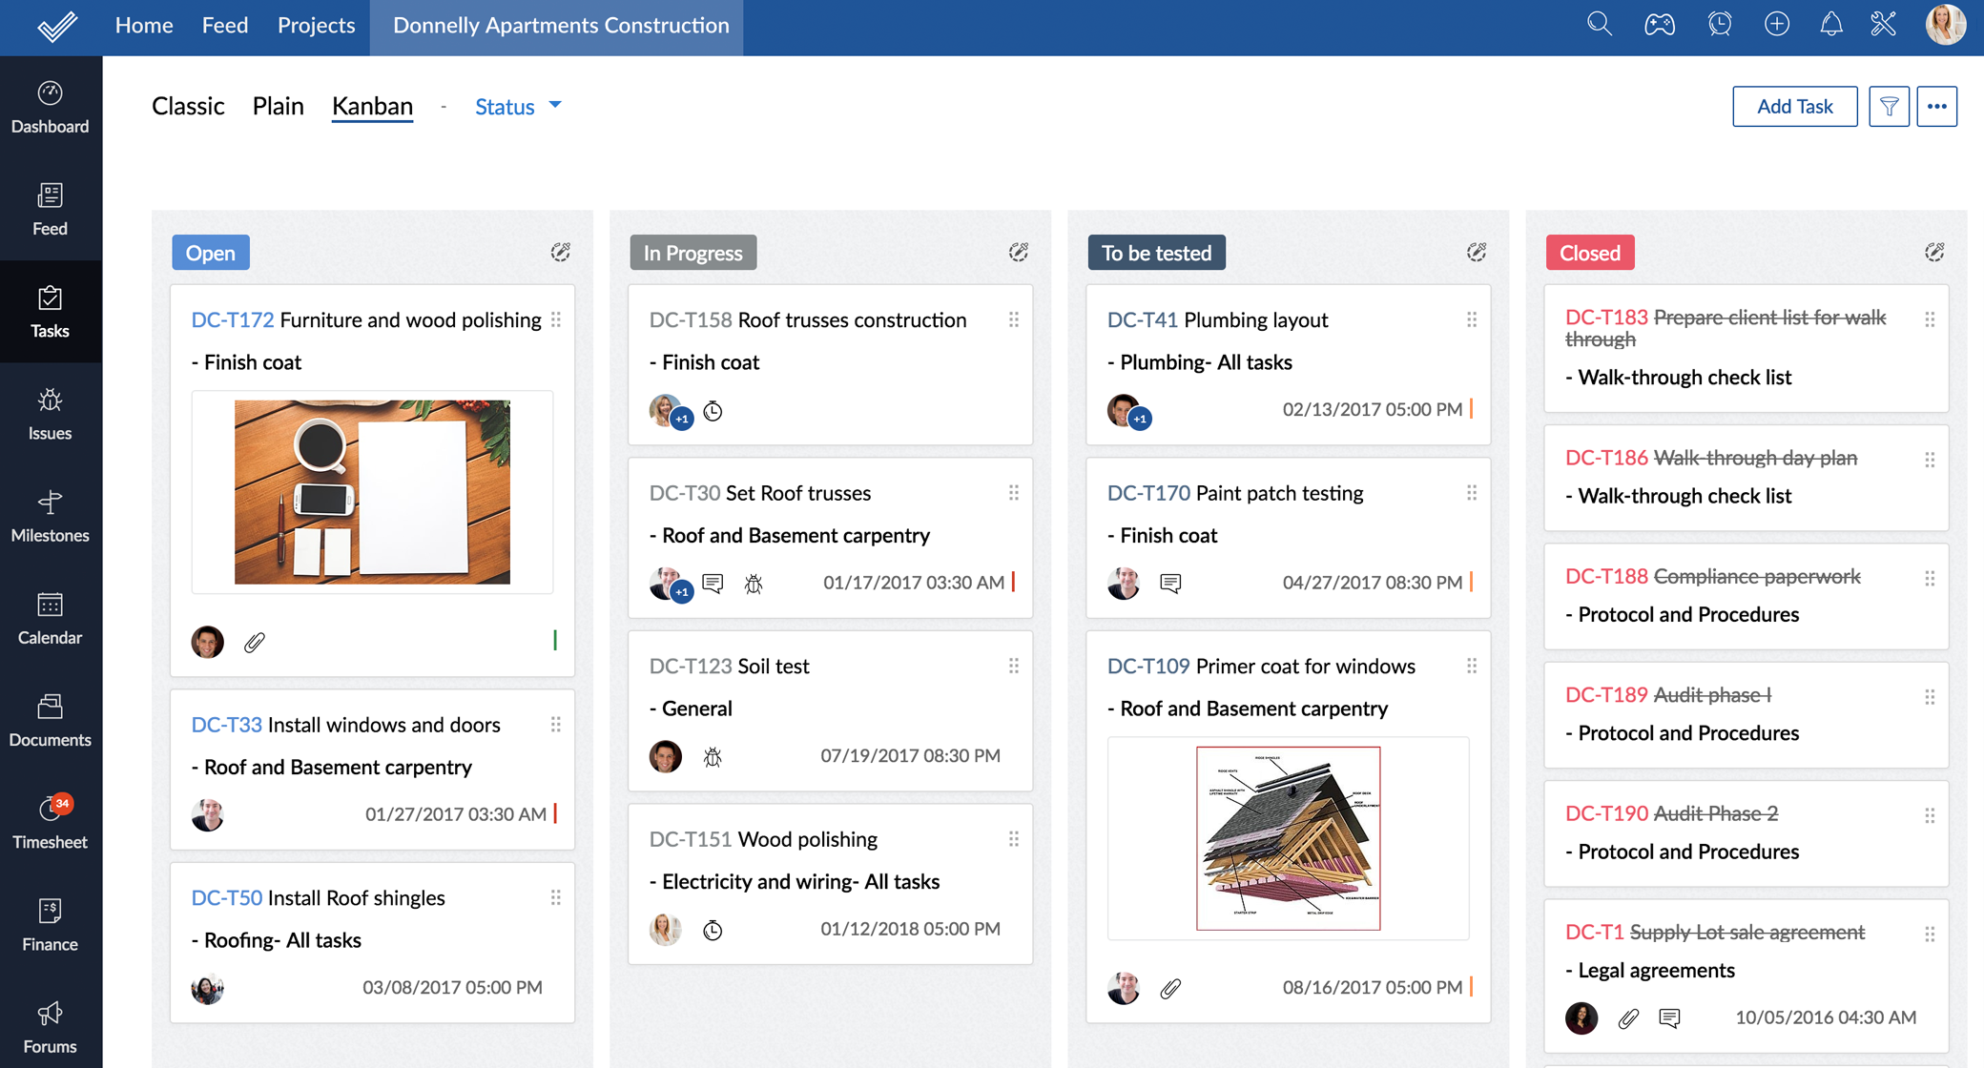Screen dimensions: 1984x1068
Task: Click the search magnifier icon
Action: [x=1600, y=25]
